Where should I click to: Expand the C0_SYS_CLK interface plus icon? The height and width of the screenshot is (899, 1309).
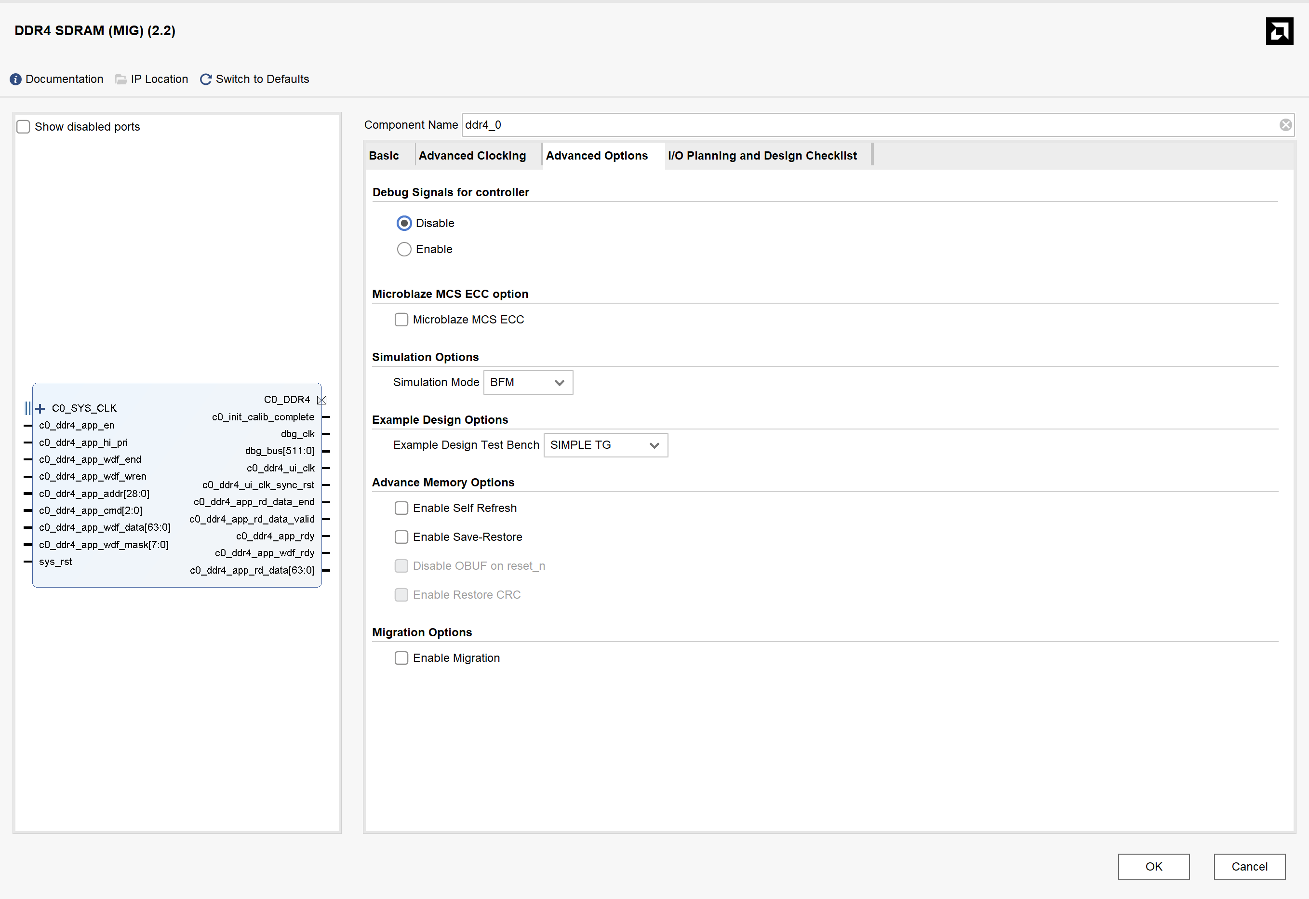40,408
